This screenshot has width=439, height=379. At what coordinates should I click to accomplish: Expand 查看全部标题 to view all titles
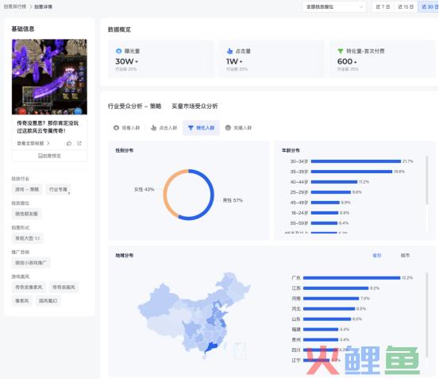(33, 143)
